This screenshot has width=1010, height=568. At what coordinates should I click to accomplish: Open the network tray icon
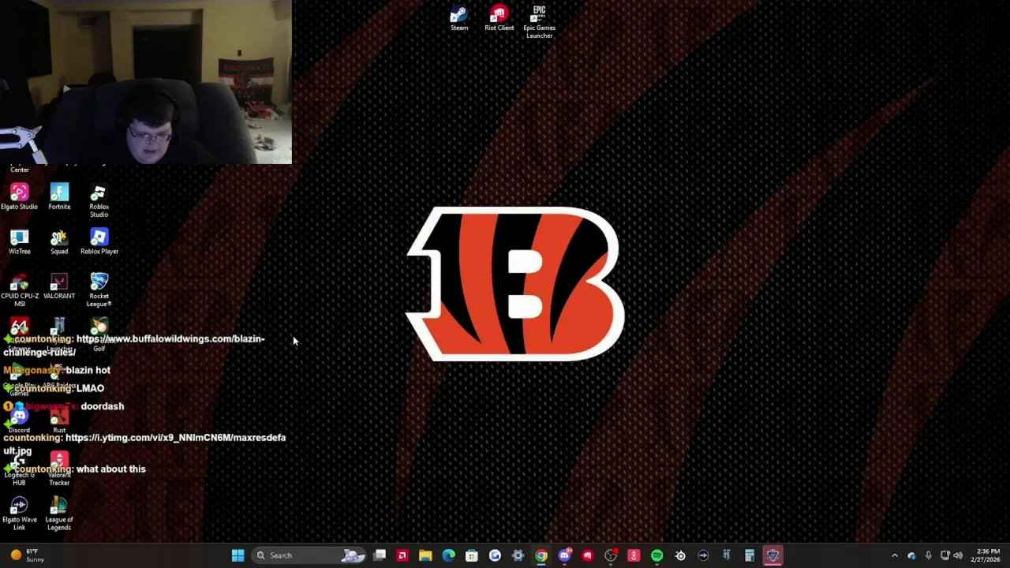(x=945, y=555)
